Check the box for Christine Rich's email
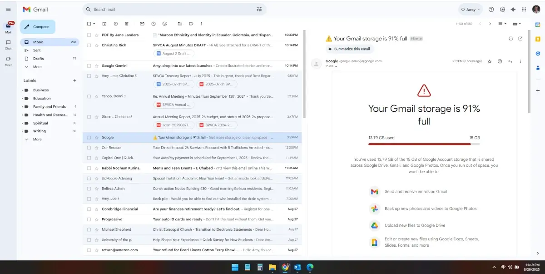545x274 pixels. (89, 45)
